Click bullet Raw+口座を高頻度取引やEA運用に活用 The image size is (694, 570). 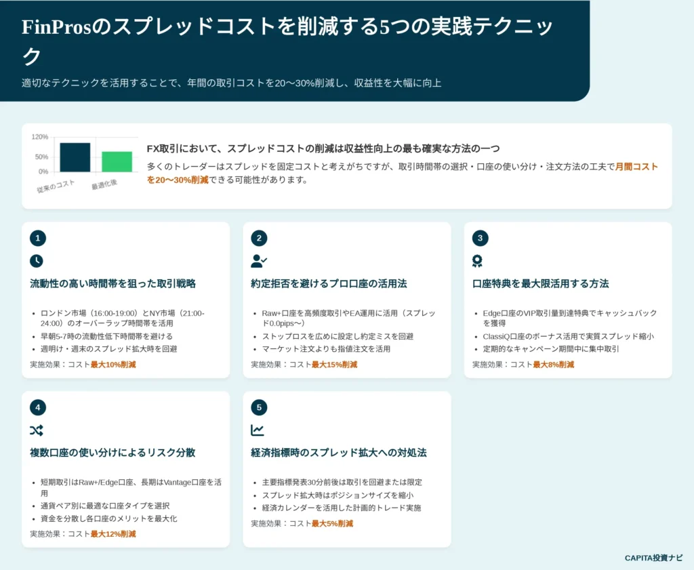(x=349, y=318)
